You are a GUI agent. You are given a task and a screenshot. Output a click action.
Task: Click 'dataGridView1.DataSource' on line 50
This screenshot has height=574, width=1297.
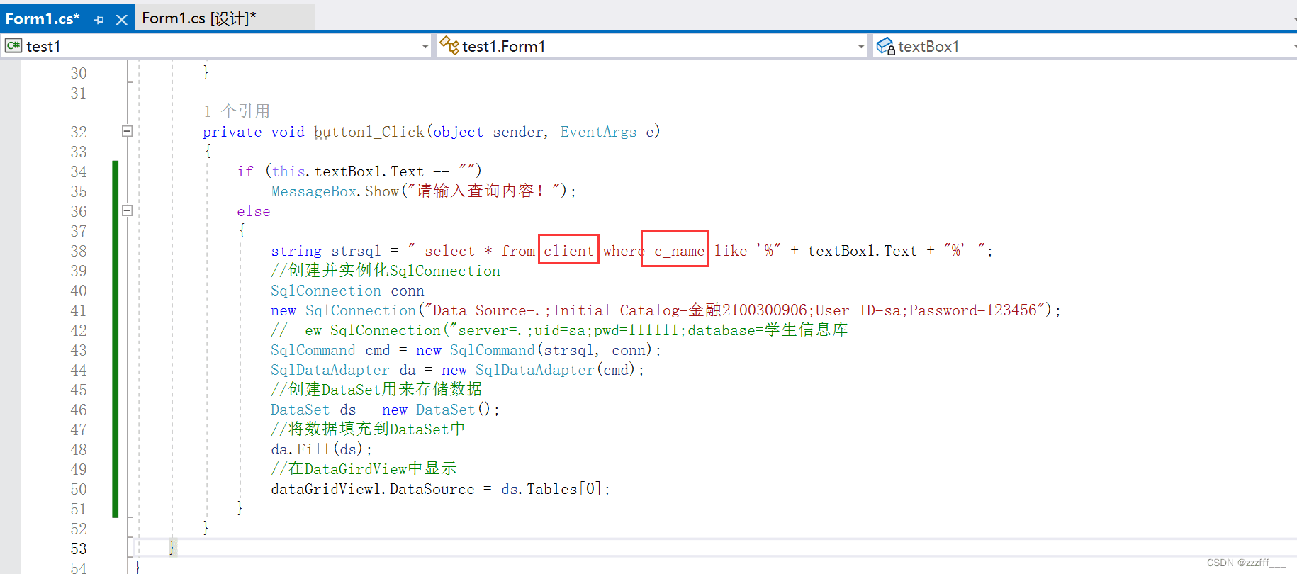coord(373,489)
